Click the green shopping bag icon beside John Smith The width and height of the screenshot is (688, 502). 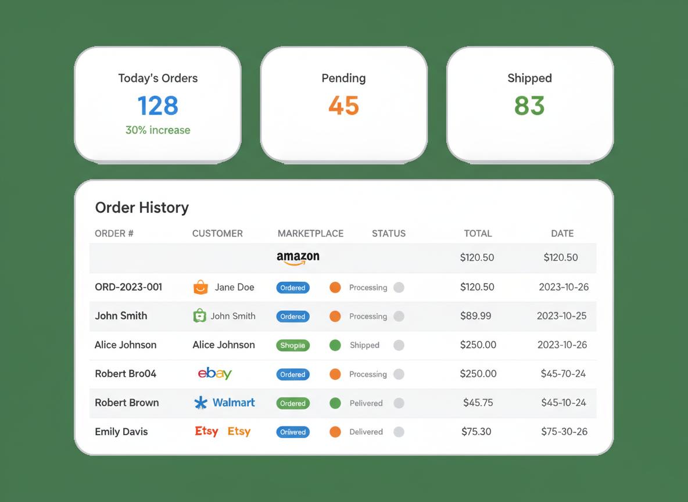tap(200, 315)
